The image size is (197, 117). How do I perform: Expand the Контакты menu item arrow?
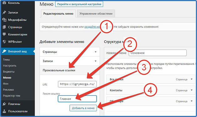pyautogui.click(x=192, y=90)
